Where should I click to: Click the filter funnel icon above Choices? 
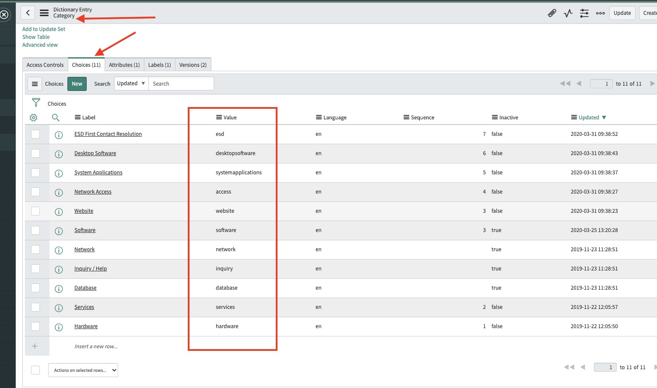click(x=36, y=103)
